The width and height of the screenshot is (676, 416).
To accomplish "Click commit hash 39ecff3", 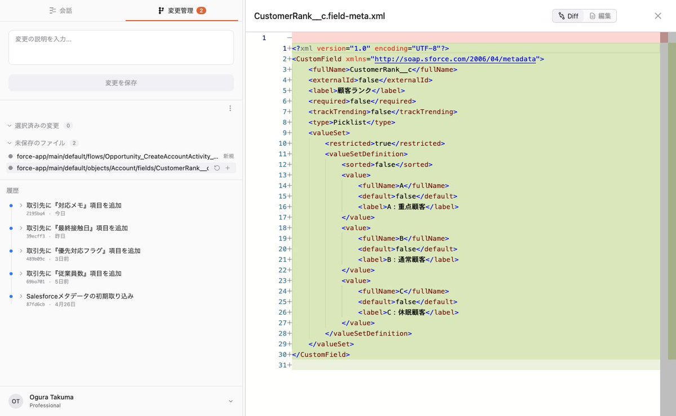I will click(x=35, y=236).
